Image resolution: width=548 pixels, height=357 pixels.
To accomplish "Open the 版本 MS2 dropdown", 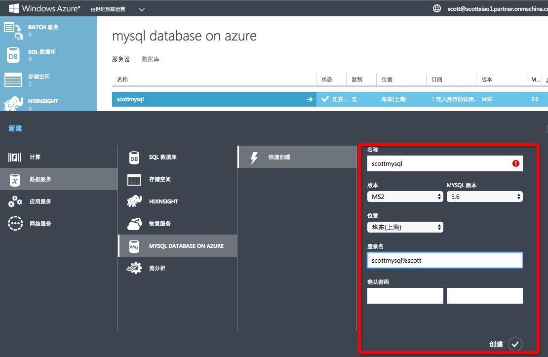I will click(x=405, y=197).
